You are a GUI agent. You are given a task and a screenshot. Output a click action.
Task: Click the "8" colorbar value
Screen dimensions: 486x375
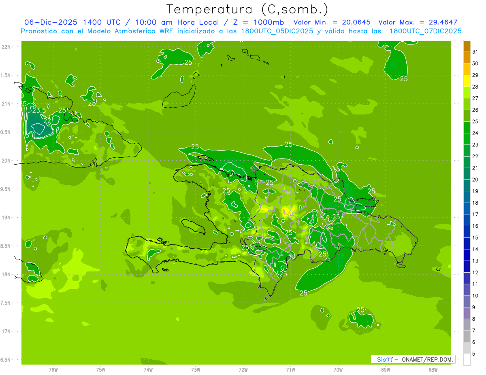point(474,319)
